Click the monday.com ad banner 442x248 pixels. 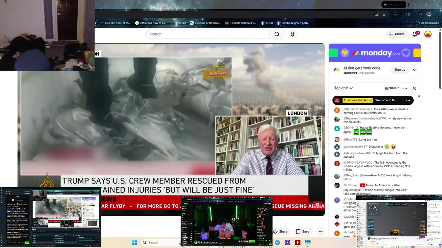(375, 53)
